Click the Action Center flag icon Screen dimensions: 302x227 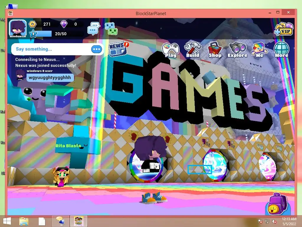[260, 221]
